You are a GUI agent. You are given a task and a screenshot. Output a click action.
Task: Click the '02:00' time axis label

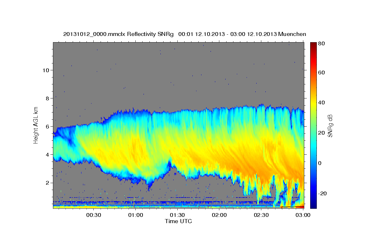(x=219, y=215)
